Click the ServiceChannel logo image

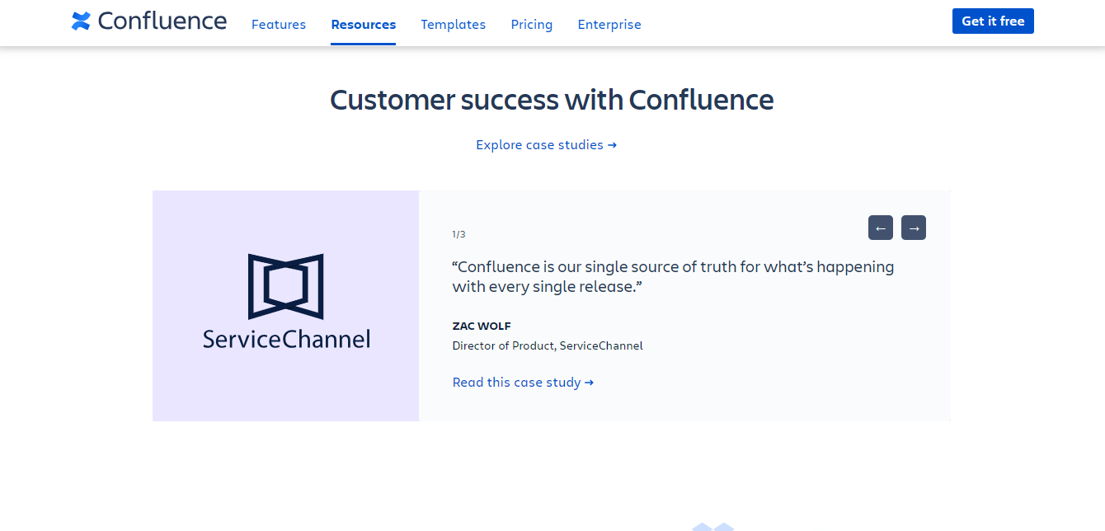(286, 302)
